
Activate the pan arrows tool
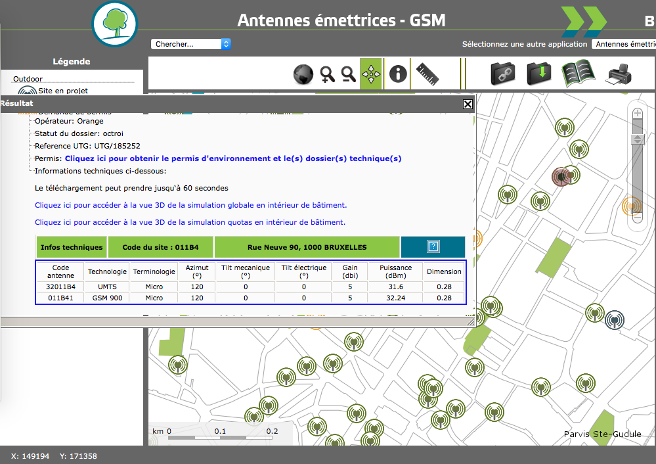[x=371, y=74]
